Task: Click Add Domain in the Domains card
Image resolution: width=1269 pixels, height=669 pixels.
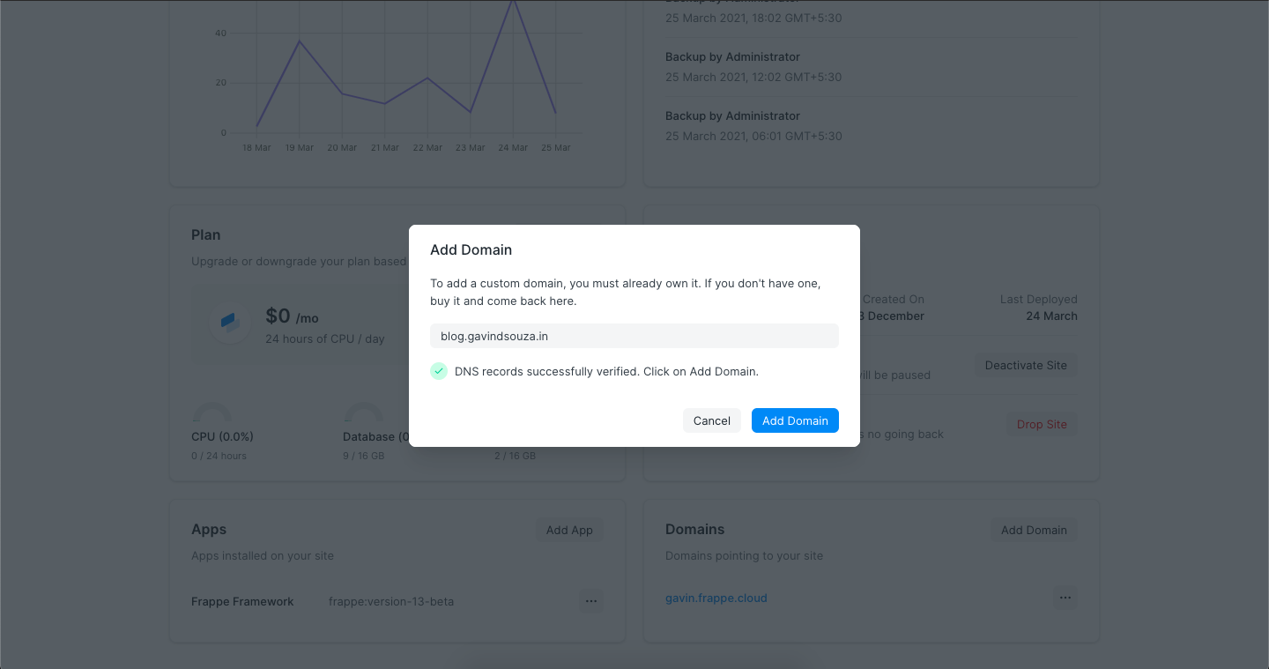Action: pos(1034,530)
